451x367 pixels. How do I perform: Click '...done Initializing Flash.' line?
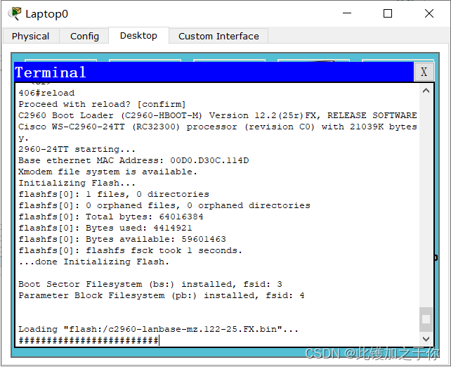coord(93,262)
